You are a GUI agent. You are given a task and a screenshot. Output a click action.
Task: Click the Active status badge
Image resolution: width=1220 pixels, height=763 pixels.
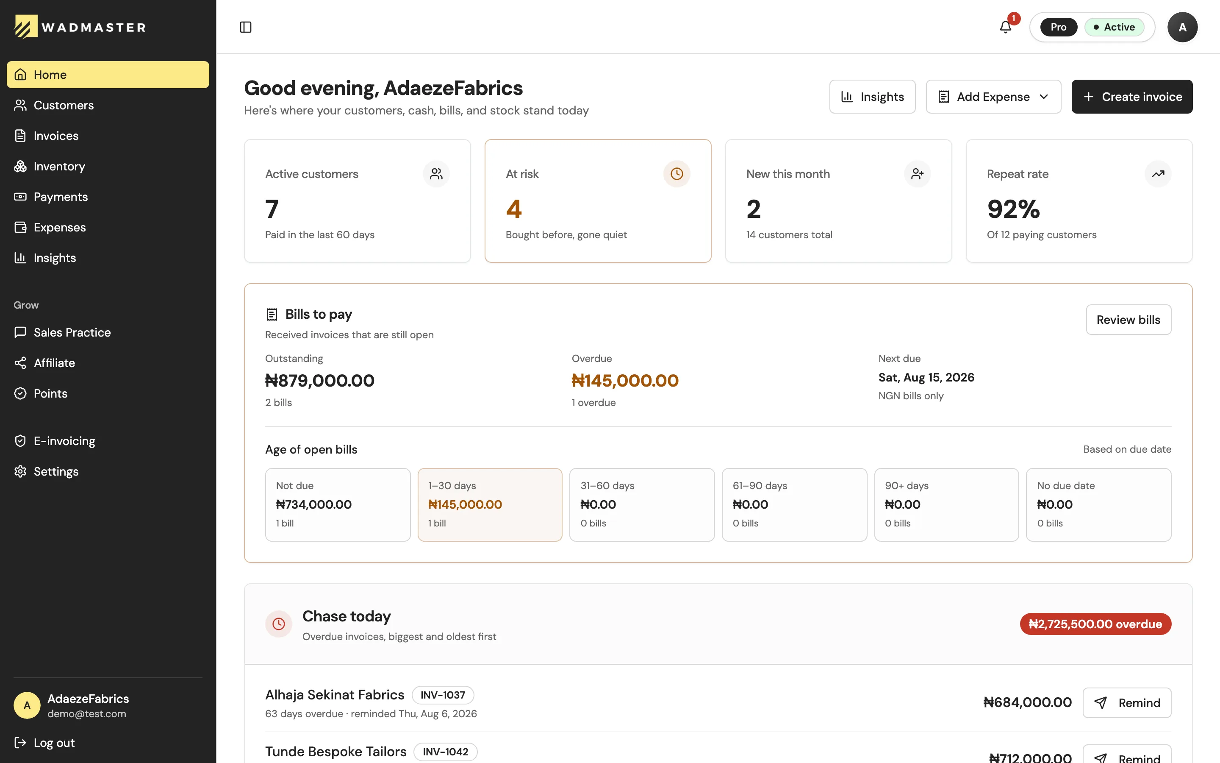pos(1114,27)
